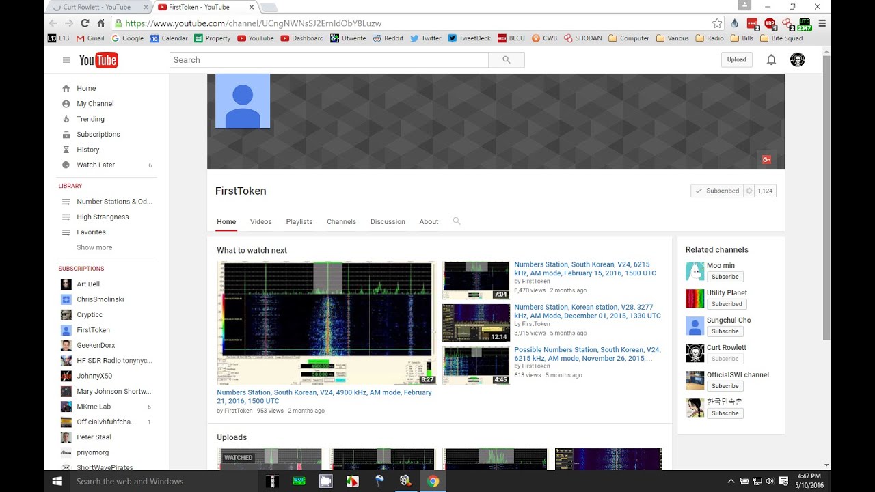Open the V28 3277 kHz December video link

pyautogui.click(x=587, y=312)
